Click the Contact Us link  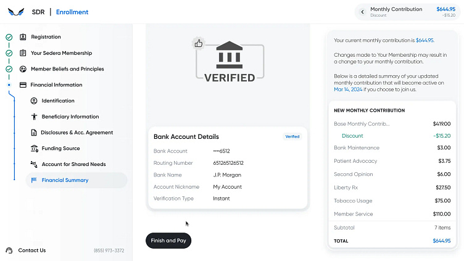pos(32,251)
